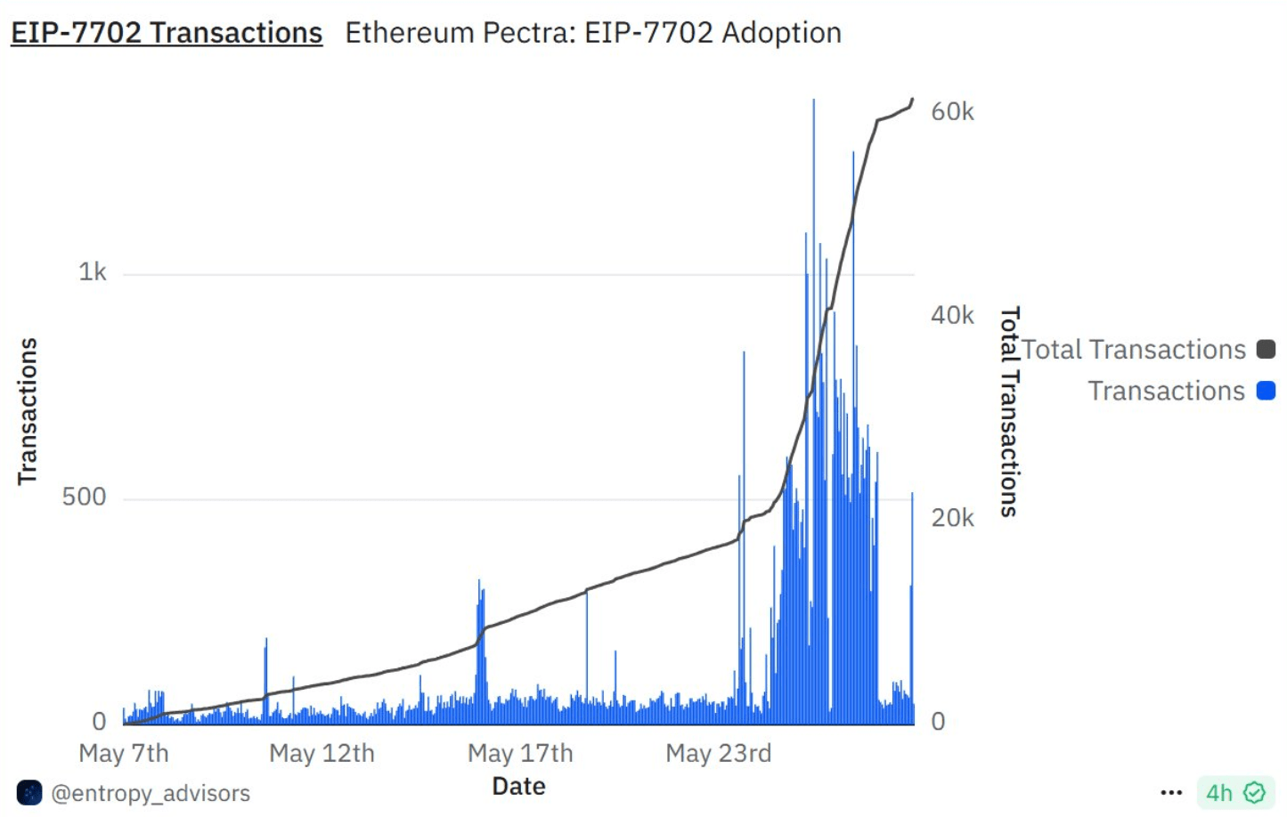Click the blue Transactions legend swatch

coord(1266,391)
